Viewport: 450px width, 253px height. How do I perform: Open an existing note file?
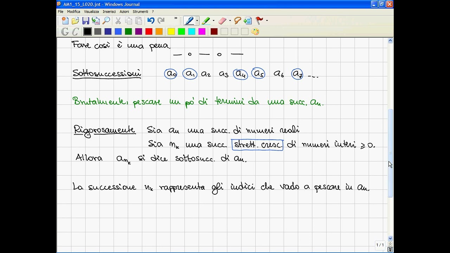(x=75, y=21)
